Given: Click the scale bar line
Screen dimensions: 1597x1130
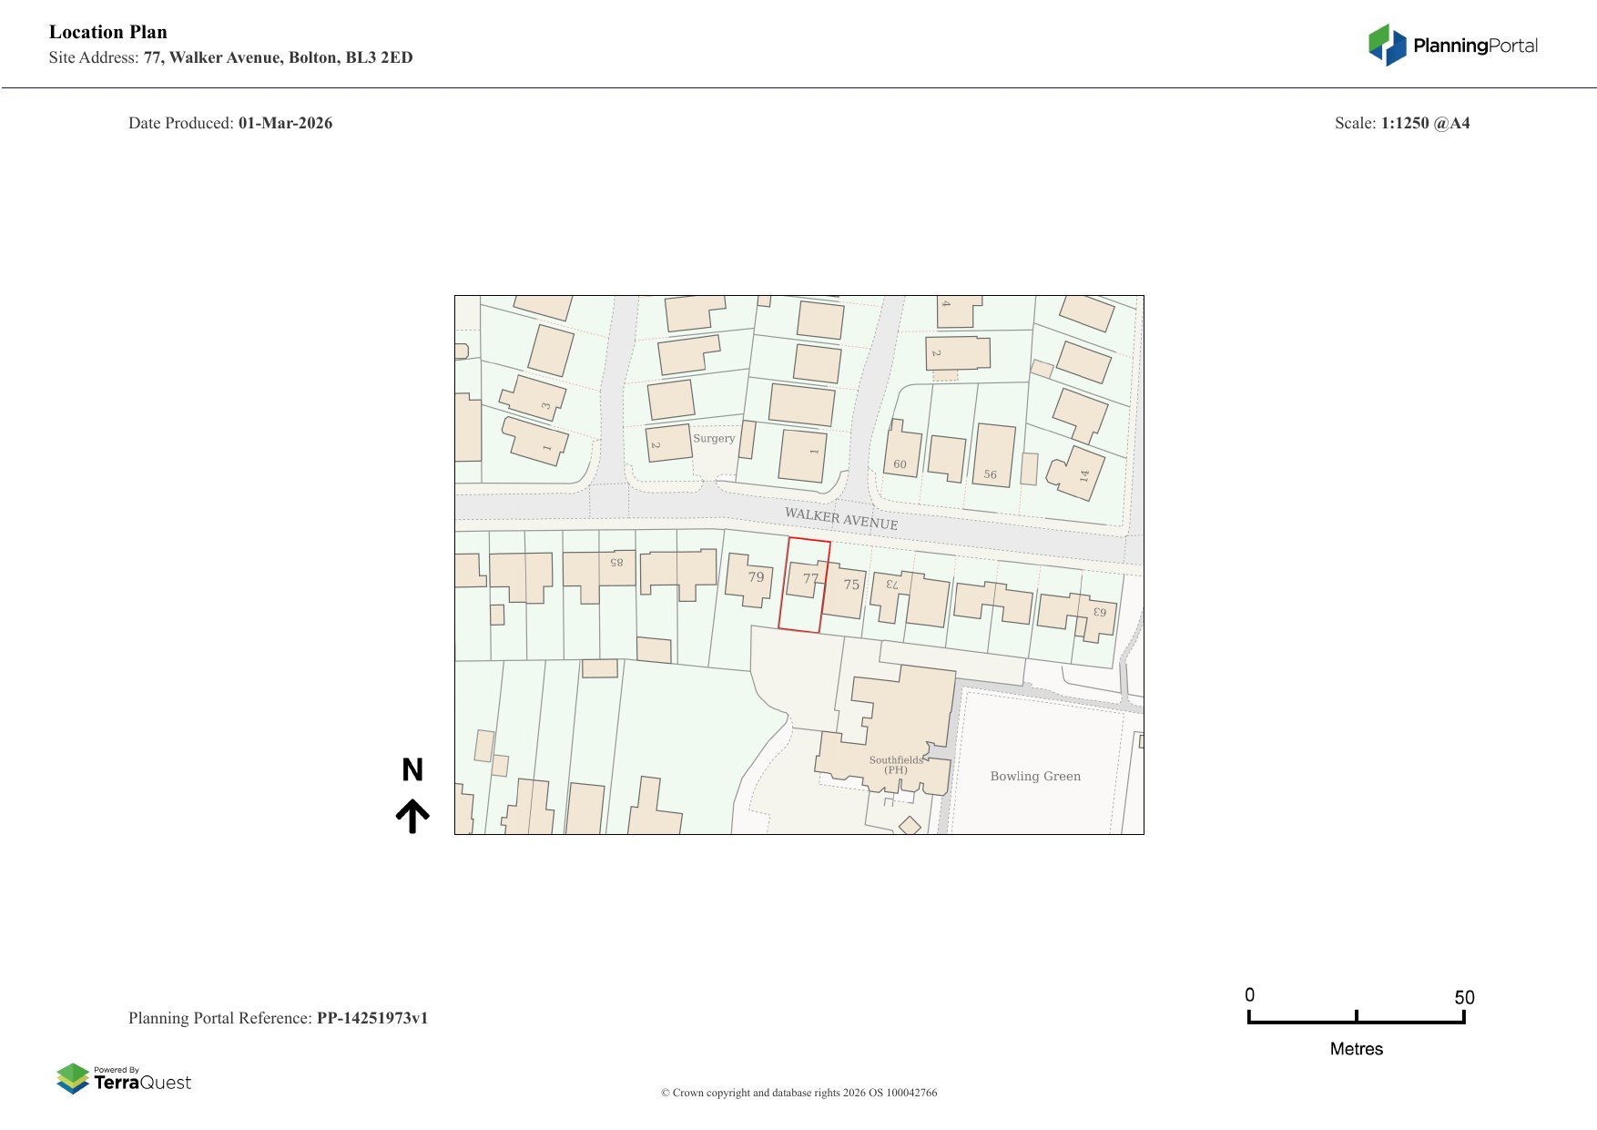Looking at the screenshot, I should [1356, 1022].
